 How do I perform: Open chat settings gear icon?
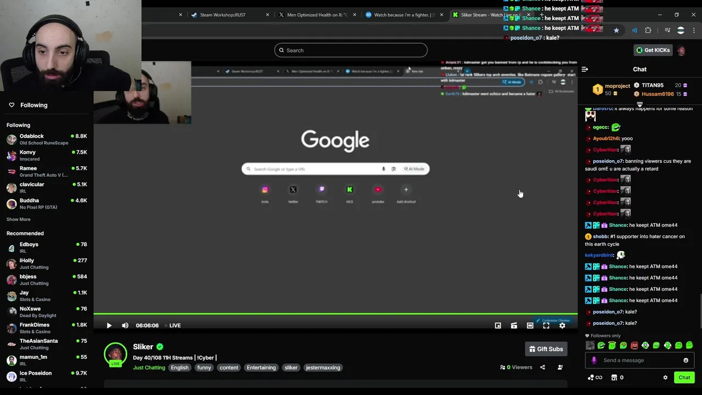[665, 377]
